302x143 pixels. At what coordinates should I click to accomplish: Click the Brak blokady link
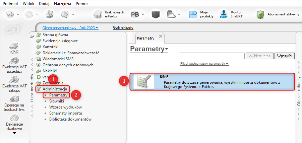[x=123, y=28]
